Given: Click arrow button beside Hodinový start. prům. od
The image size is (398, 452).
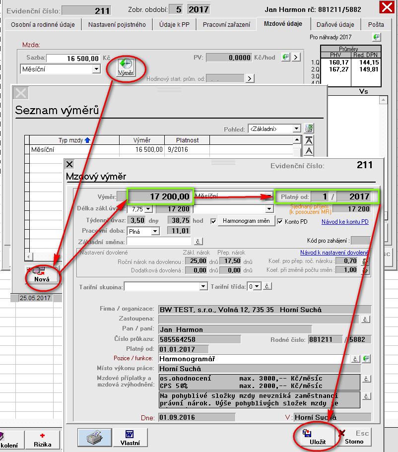Looking at the screenshot, I should point(250,78).
